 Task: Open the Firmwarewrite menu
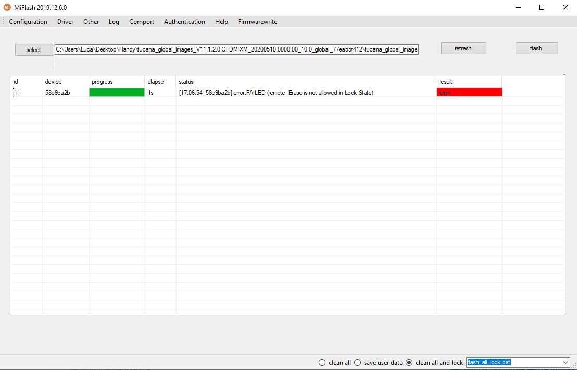(257, 22)
